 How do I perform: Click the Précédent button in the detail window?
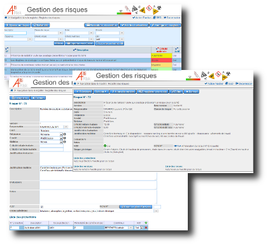pyautogui.click(x=83, y=92)
